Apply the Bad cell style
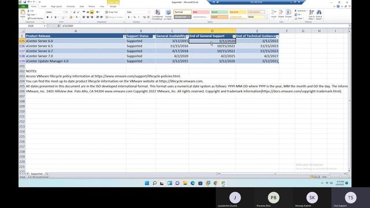The height and width of the screenshot is (208, 370). tap(201, 12)
